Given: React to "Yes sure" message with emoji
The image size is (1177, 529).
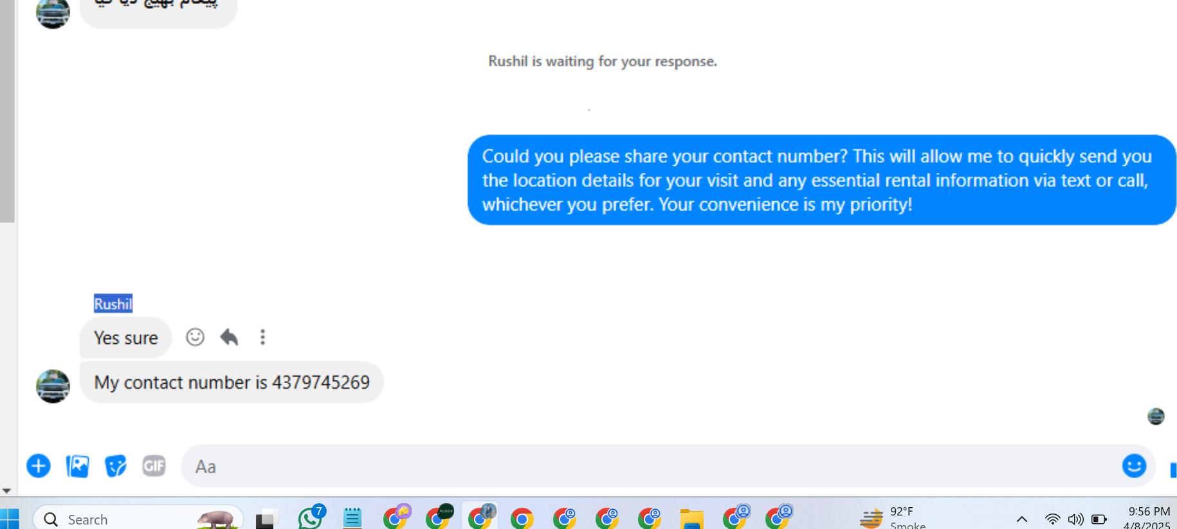Looking at the screenshot, I should coord(195,337).
